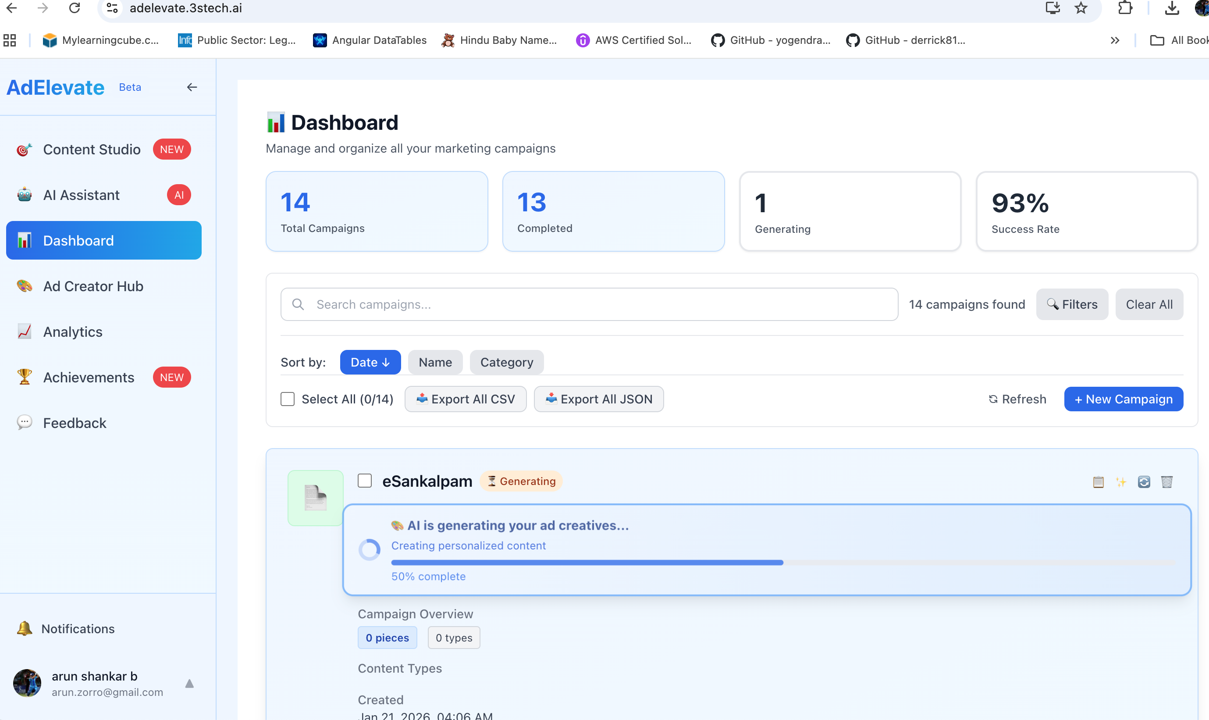Check the Select All campaigns checkbox
The width and height of the screenshot is (1209, 720).
(x=288, y=399)
